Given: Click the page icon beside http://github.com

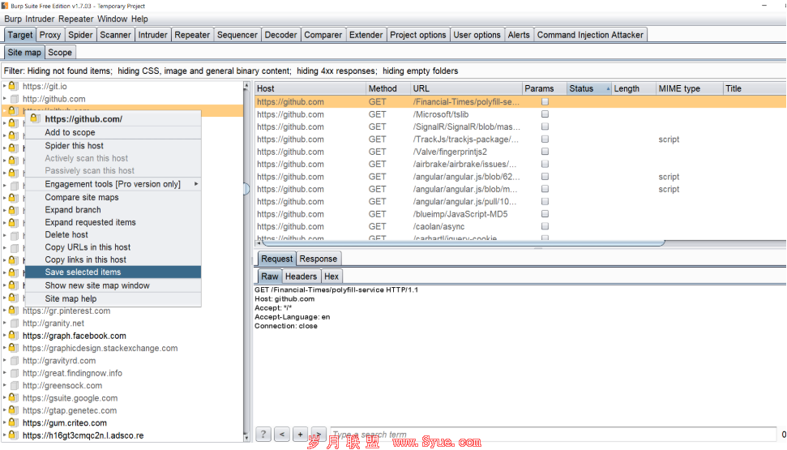Looking at the screenshot, I should coord(14,99).
